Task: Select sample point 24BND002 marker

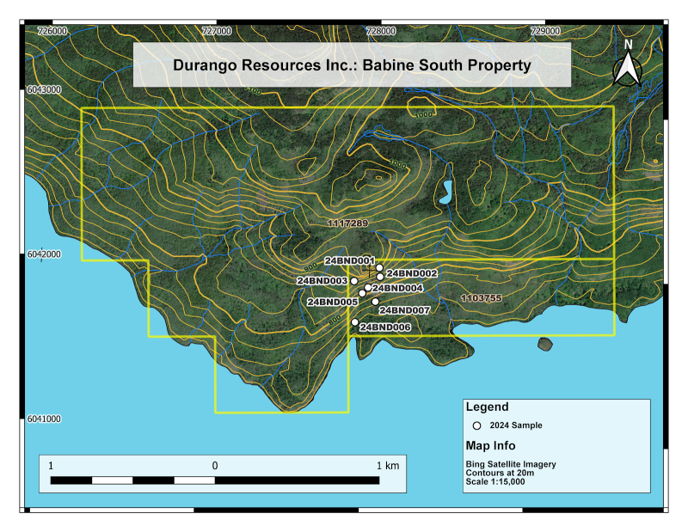Action: pyautogui.click(x=380, y=277)
